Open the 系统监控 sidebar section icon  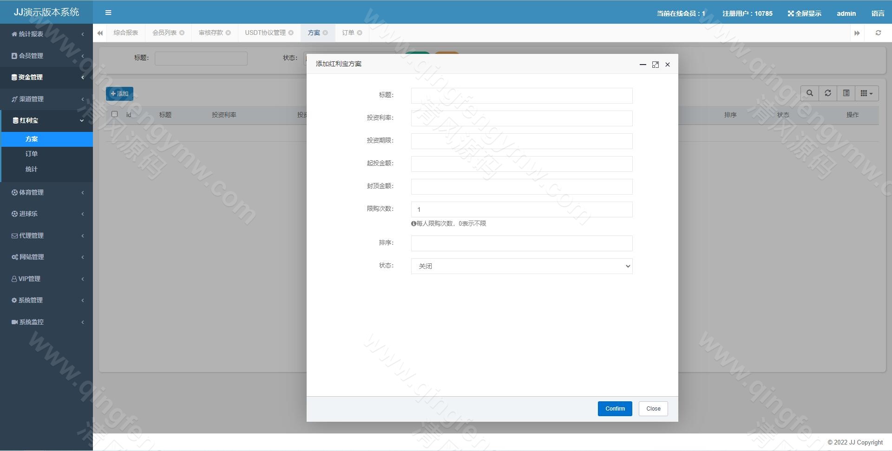click(x=14, y=322)
